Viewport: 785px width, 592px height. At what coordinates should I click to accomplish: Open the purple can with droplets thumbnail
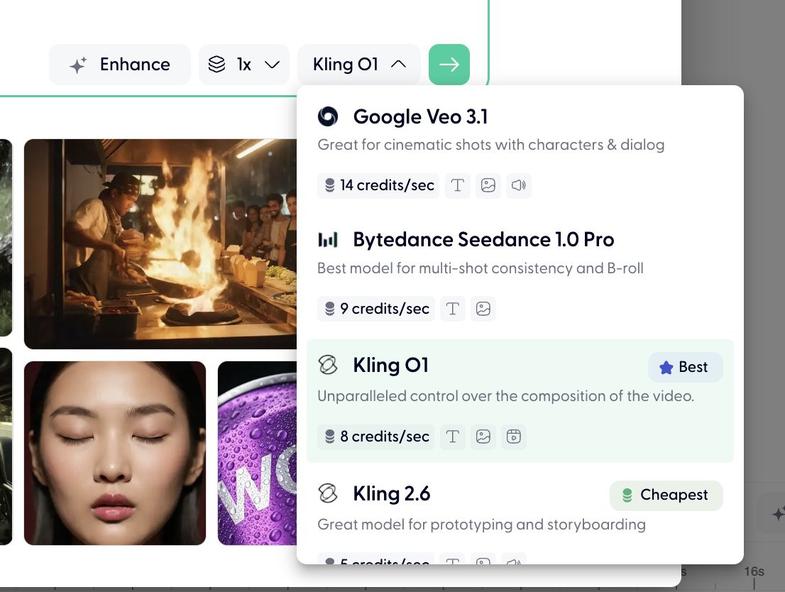coord(258,454)
